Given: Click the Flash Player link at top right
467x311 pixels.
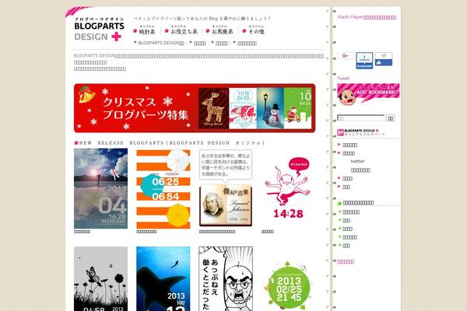Looking at the screenshot, I should point(367,17).
